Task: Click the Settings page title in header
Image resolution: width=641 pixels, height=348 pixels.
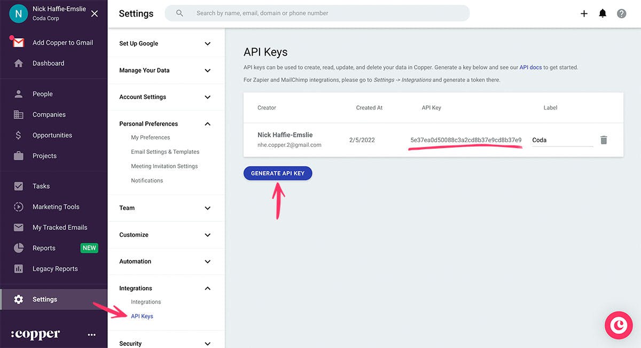Action: 136,13
